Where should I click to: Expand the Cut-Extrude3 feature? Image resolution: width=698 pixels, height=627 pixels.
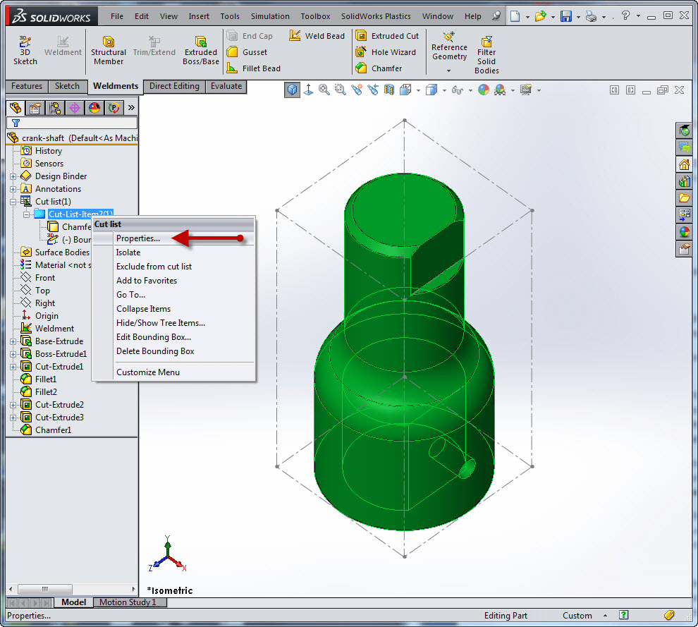pos(13,418)
